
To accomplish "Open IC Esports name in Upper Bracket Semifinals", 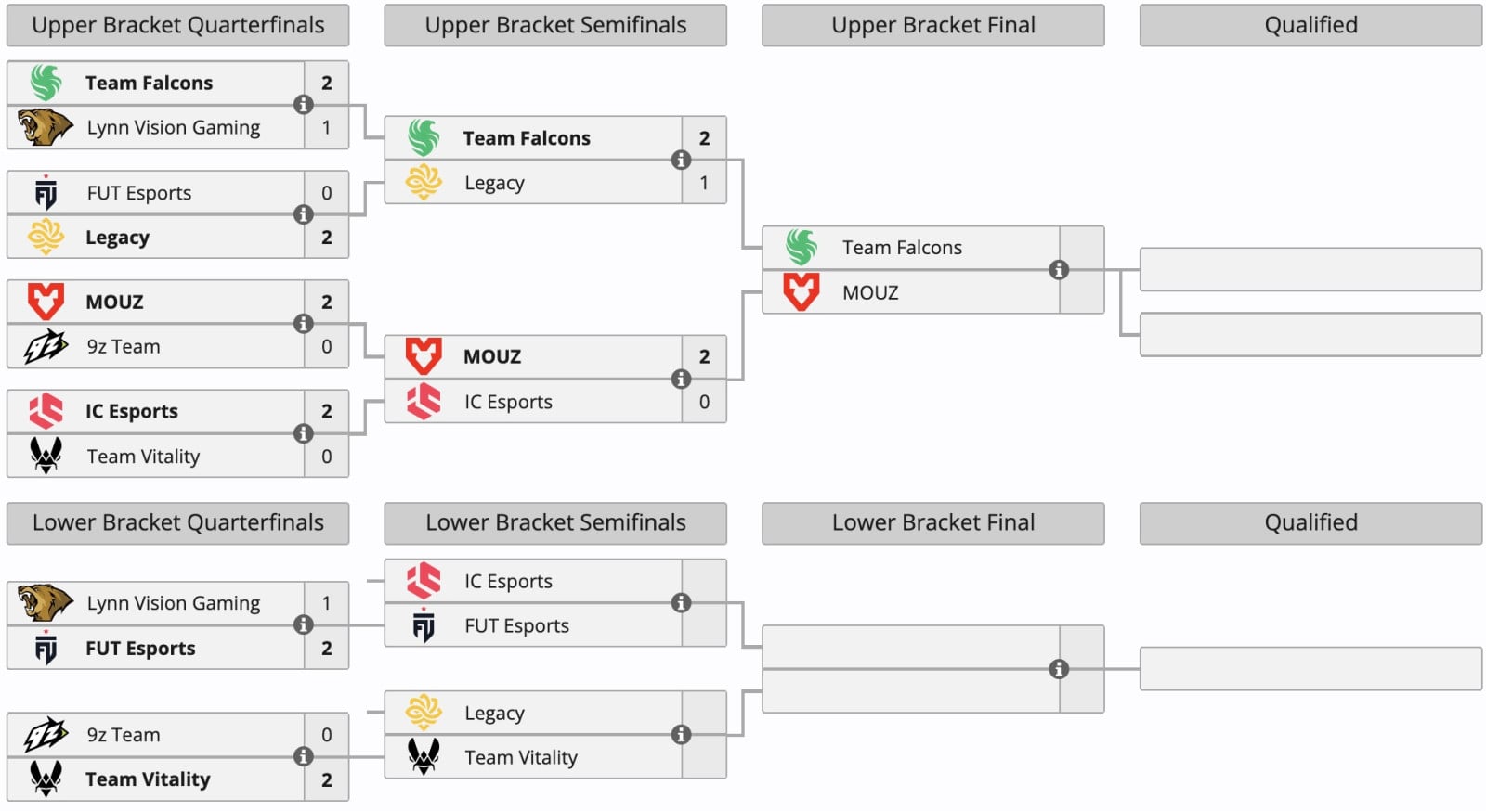I will click(x=508, y=402).
